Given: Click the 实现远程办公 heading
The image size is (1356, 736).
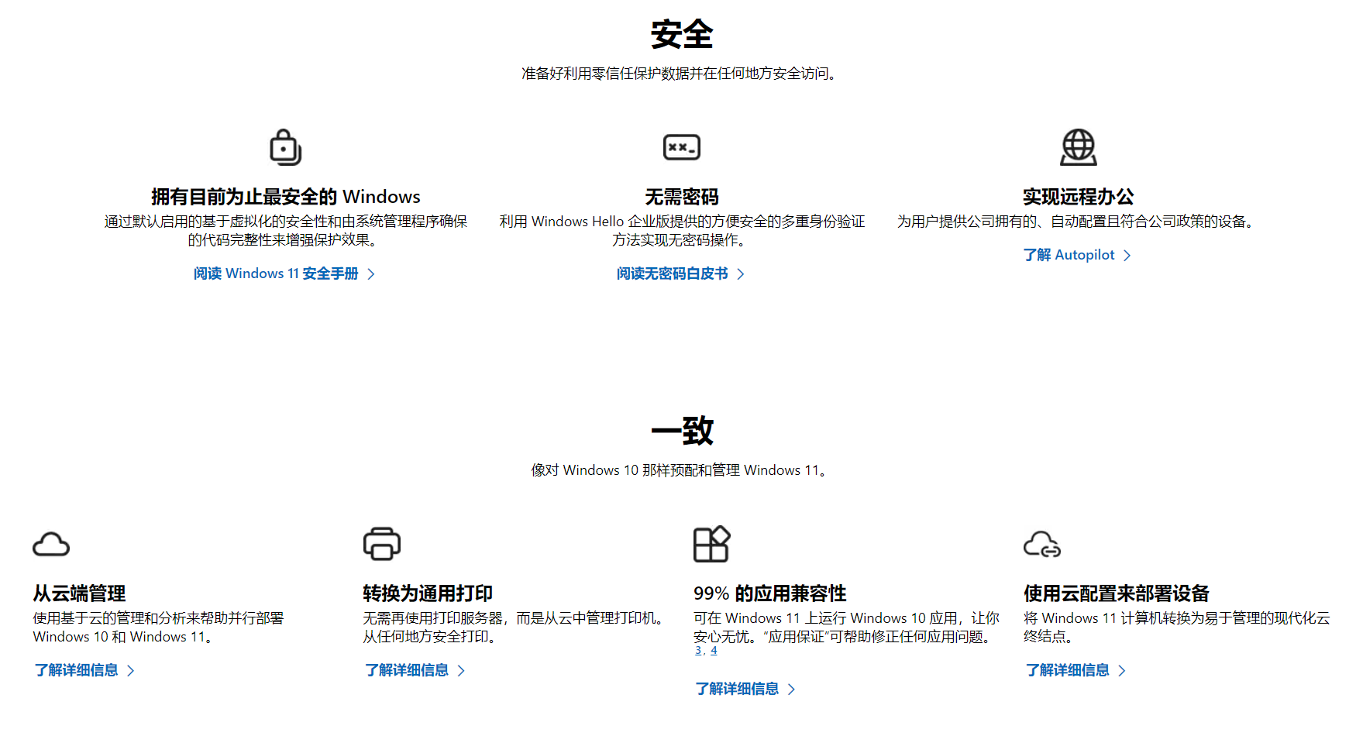Looking at the screenshot, I should [x=1079, y=197].
